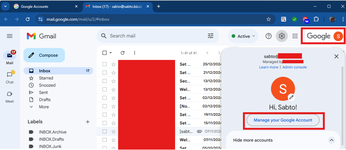View site information icon in address bar
The image size is (346, 150).
point(41,19)
